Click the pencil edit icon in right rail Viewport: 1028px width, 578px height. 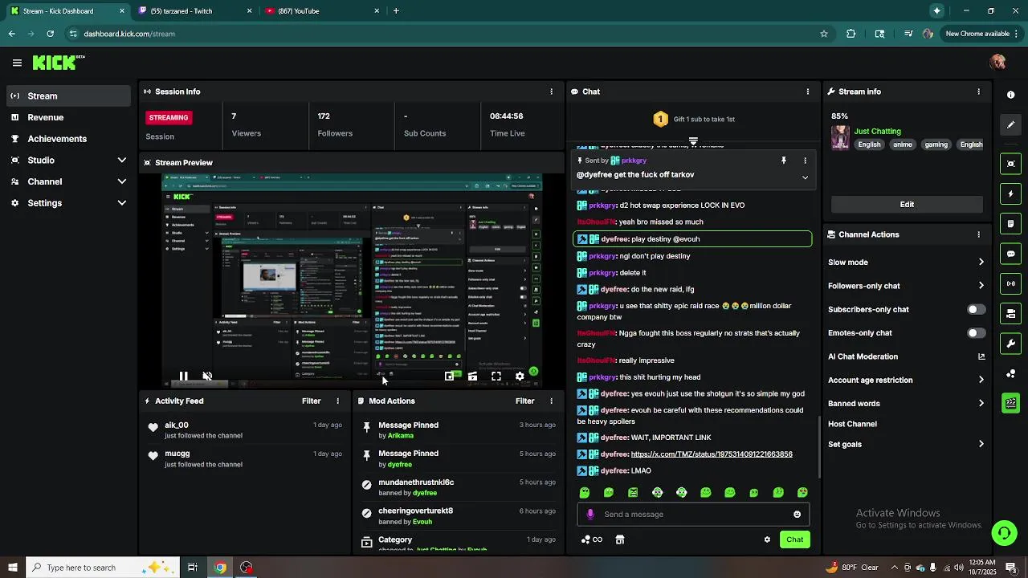pyautogui.click(x=1010, y=124)
